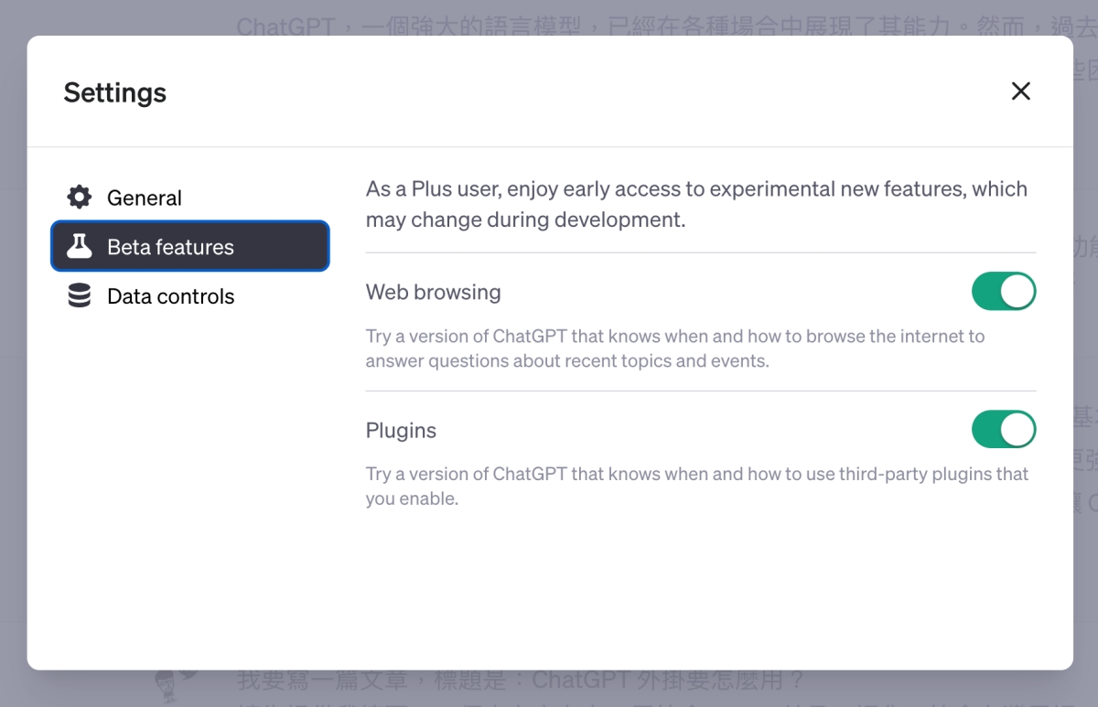Turn off the Plugins toggle
The height and width of the screenshot is (707, 1098).
coord(1003,430)
